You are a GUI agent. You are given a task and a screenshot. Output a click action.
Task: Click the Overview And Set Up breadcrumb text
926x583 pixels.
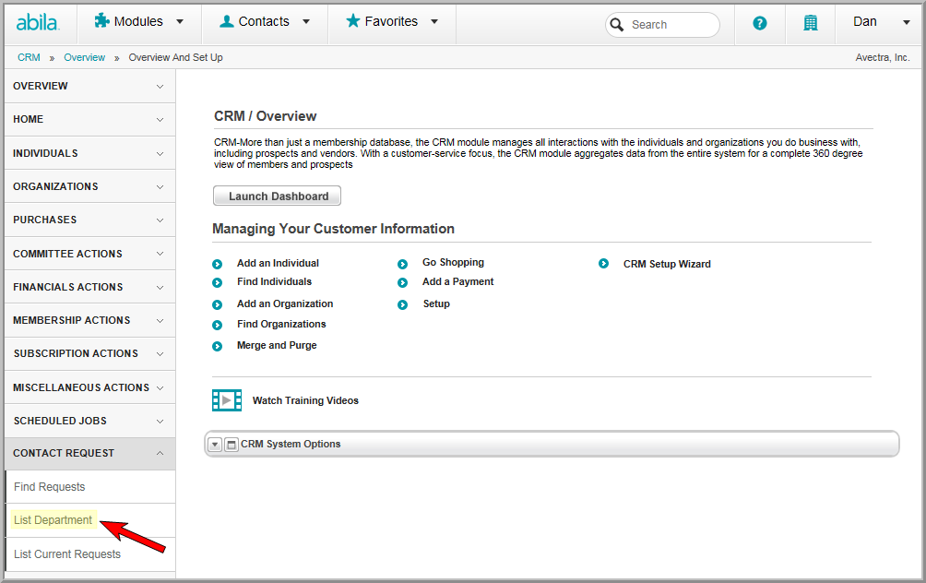(175, 57)
